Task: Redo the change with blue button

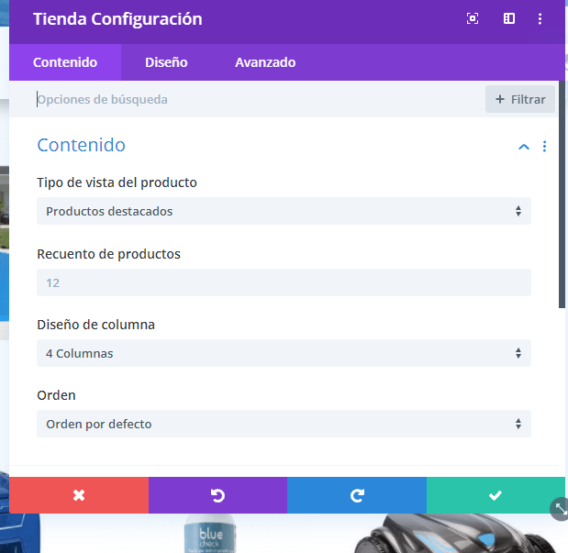Action: click(357, 495)
